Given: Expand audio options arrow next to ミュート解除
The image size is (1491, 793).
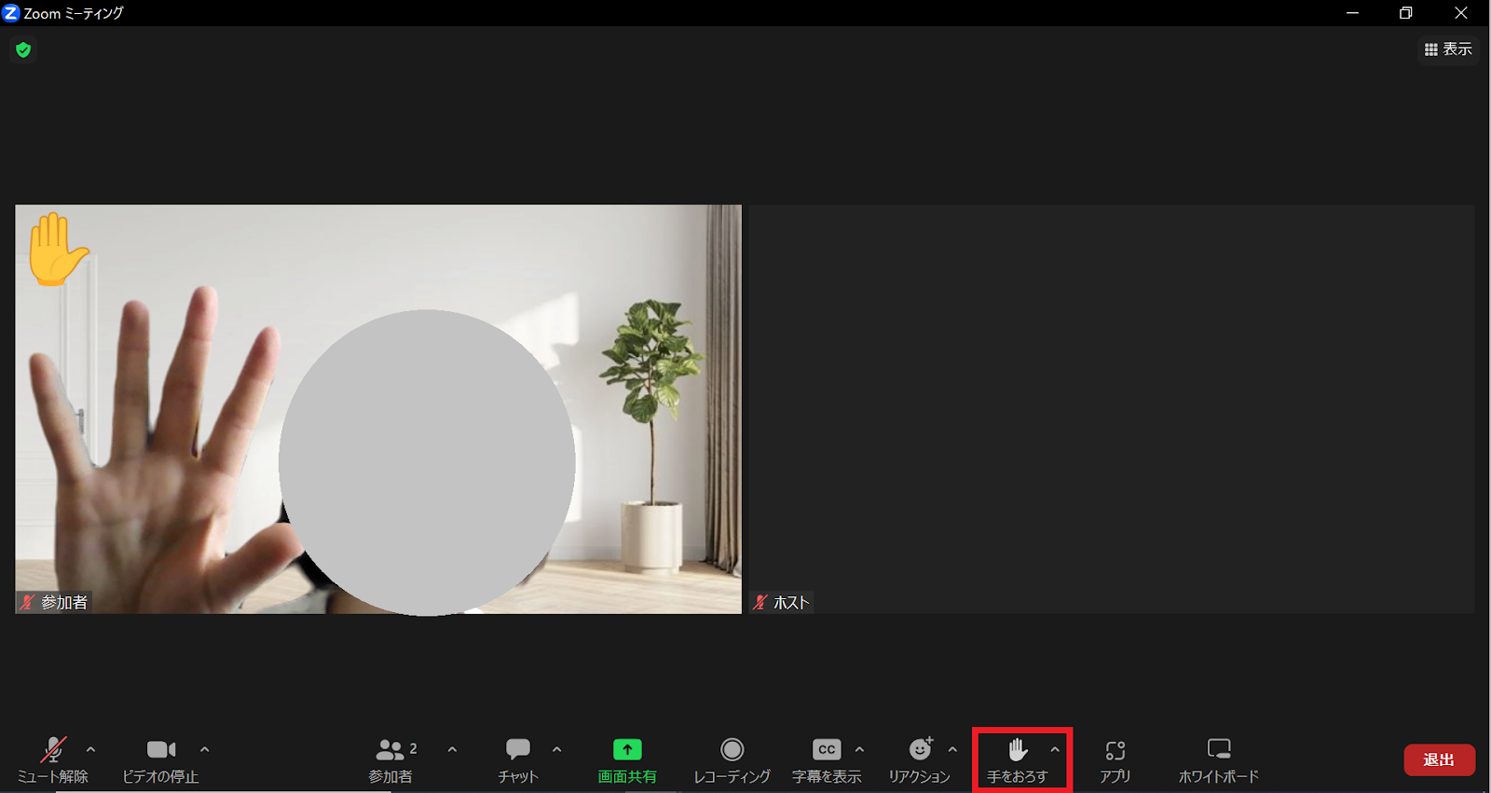Looking at the screenshot, I should point(90,749).
